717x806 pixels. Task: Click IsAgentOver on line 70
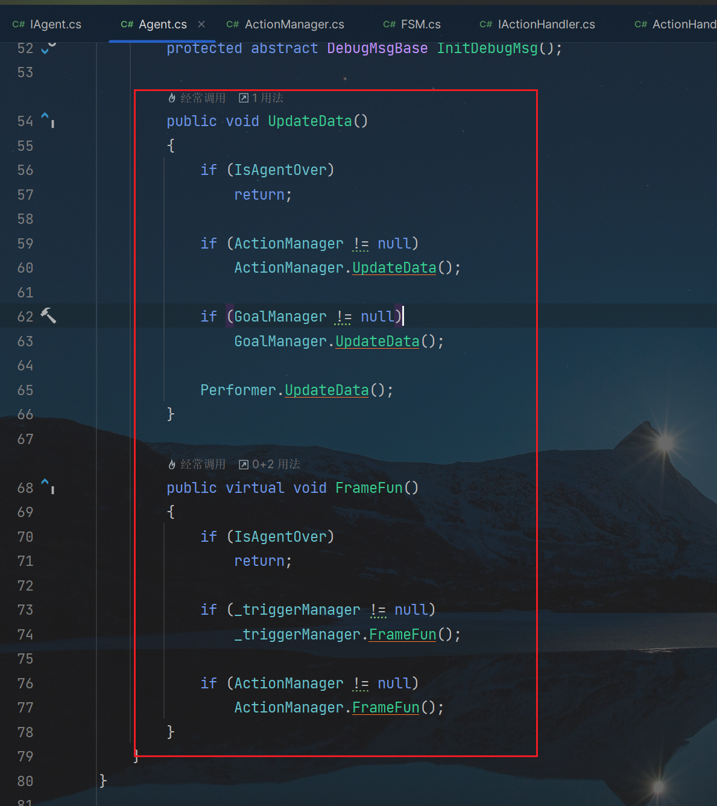coord(280,537)
